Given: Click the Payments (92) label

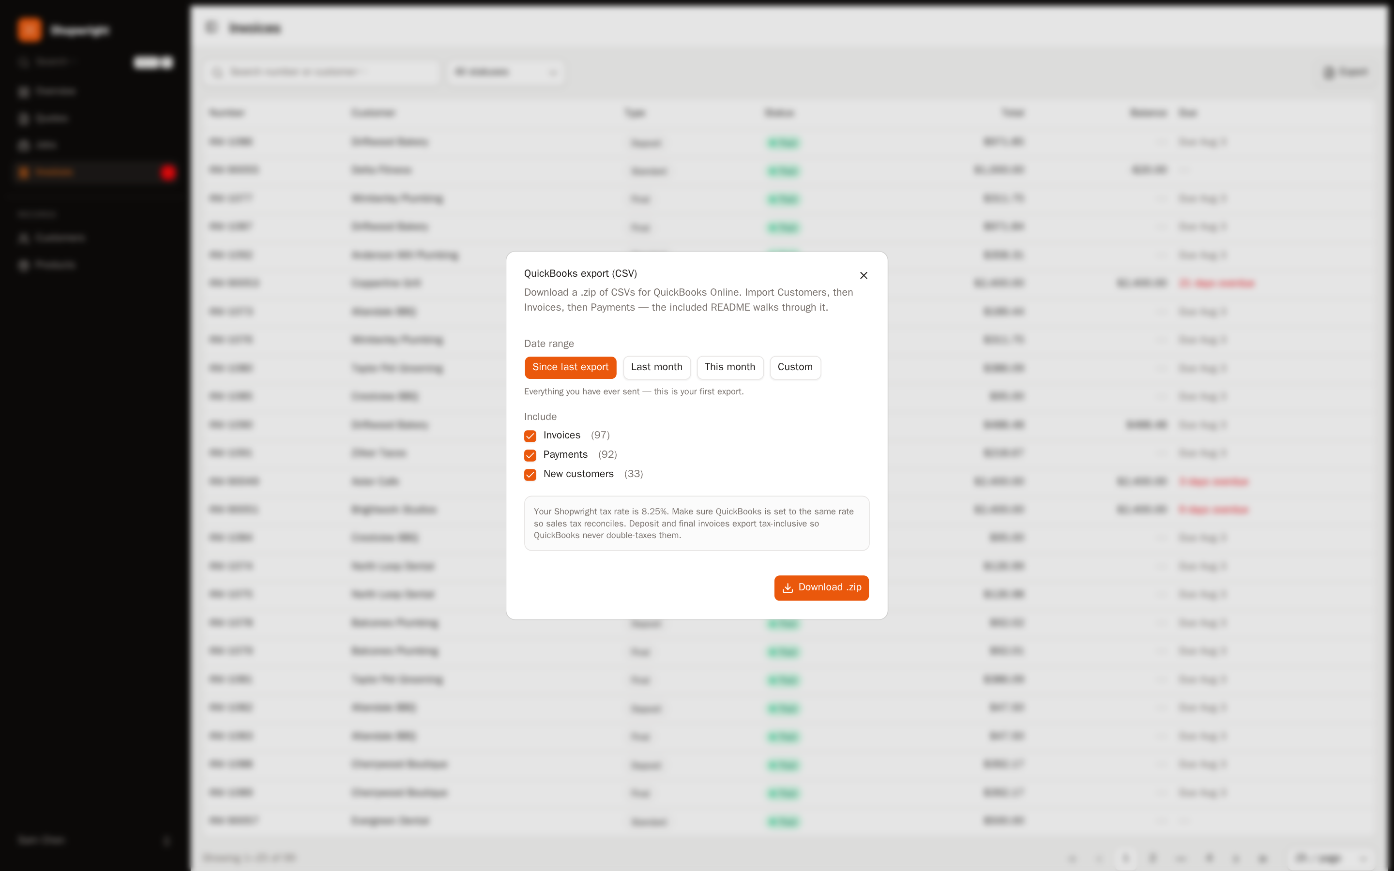Looking at the screenshot, I should pos(580,454).
